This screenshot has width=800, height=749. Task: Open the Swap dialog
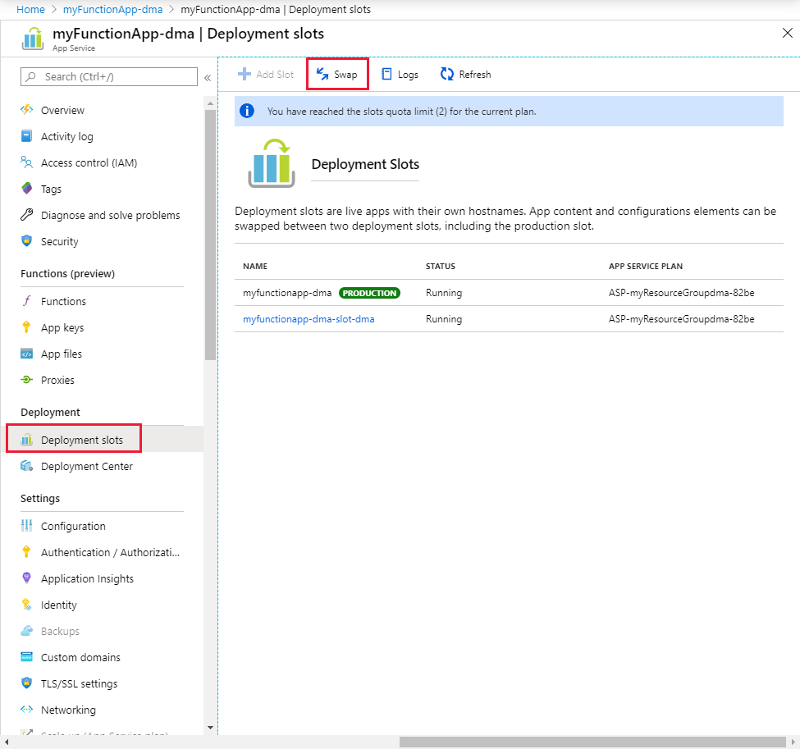(x=337, y=74)
